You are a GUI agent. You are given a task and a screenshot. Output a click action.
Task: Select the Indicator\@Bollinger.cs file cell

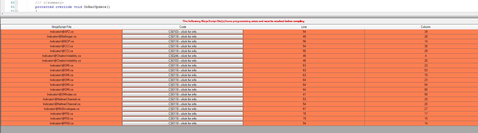click(x=61, y=37)
